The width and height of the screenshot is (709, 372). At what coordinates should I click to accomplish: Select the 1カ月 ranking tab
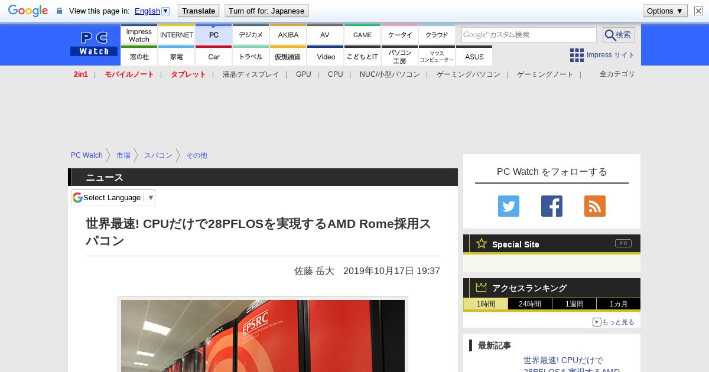[x=619, y=304]
